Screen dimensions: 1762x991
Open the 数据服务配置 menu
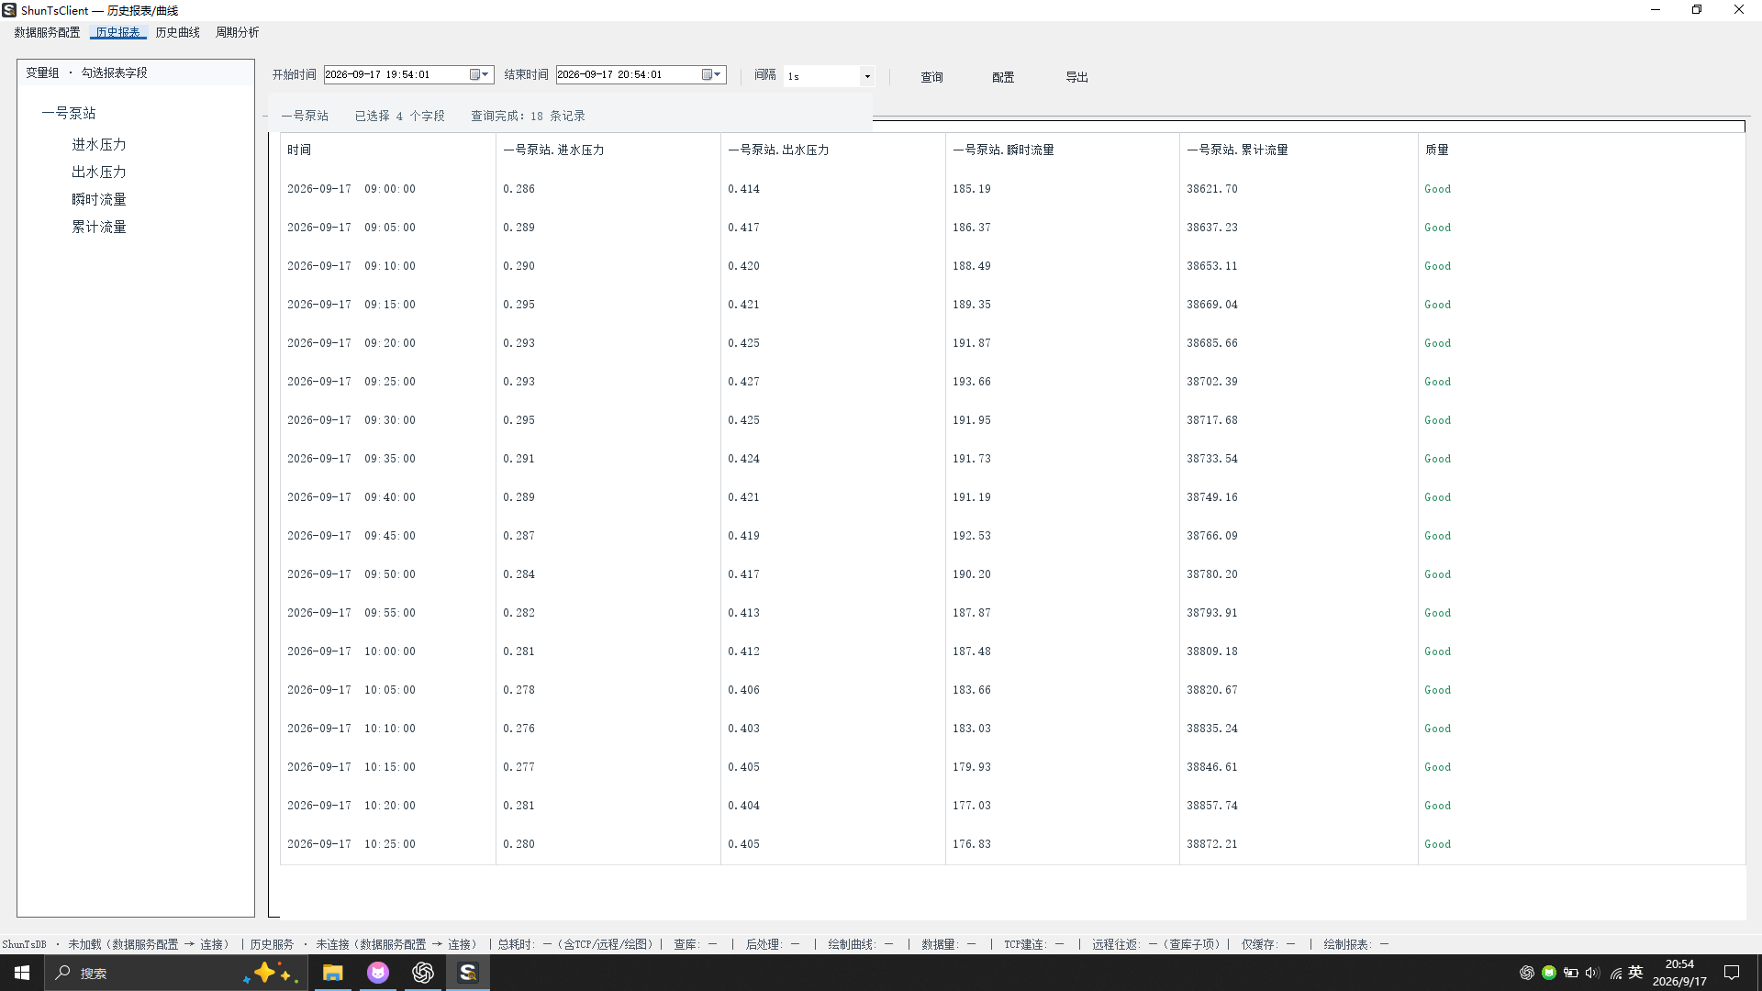pos(47,32)
